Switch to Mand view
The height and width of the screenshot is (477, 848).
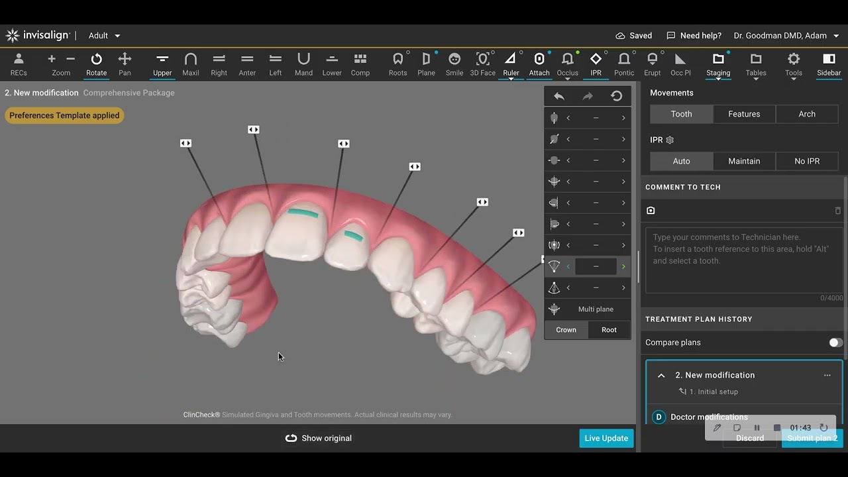tap(303, 64)
